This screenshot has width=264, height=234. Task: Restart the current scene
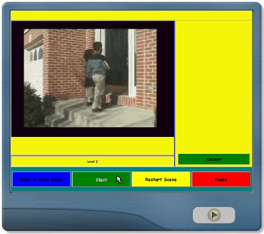(161, 179)
